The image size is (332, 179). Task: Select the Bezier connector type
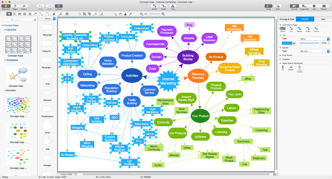click(299, 29)
